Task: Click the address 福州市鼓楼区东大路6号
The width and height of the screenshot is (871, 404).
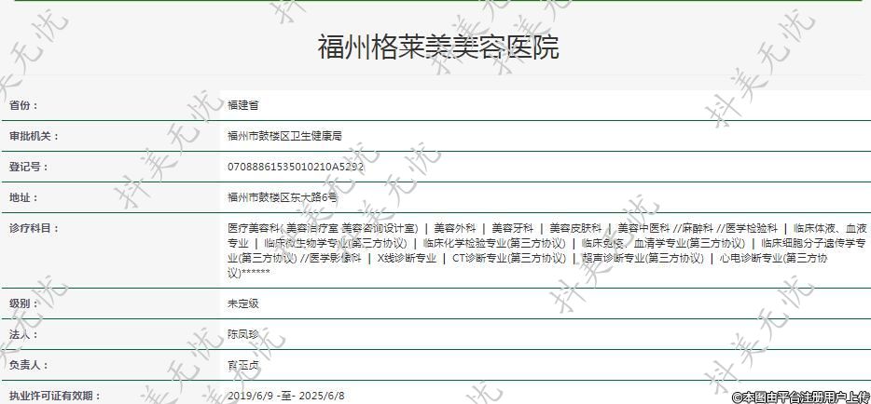Action: [283, 197]
